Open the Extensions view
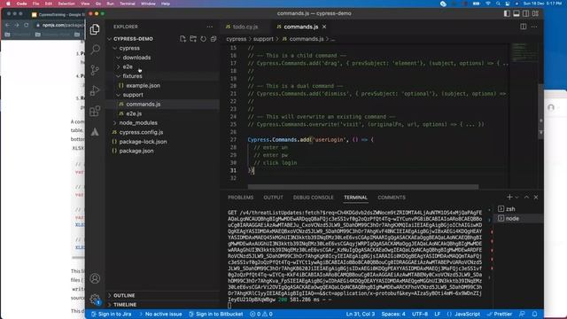Viewport: 567px width, 319px height. click(95, 111)
